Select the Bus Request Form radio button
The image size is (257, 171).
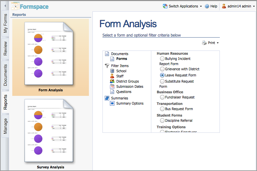[x=162, y=109]
